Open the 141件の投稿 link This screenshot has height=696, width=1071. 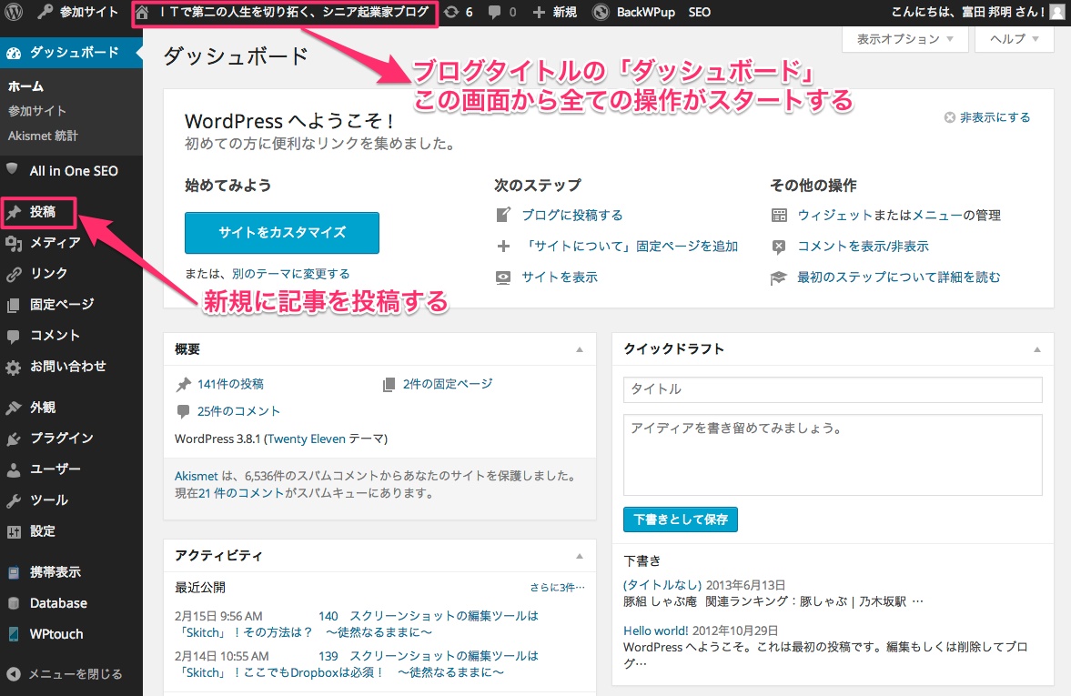(x=230, y=384)
